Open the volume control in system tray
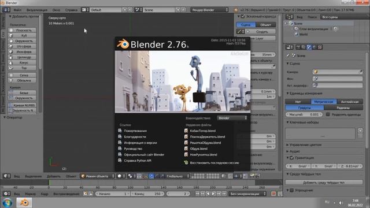The image size is (370, 208). [x=341, y=203]
